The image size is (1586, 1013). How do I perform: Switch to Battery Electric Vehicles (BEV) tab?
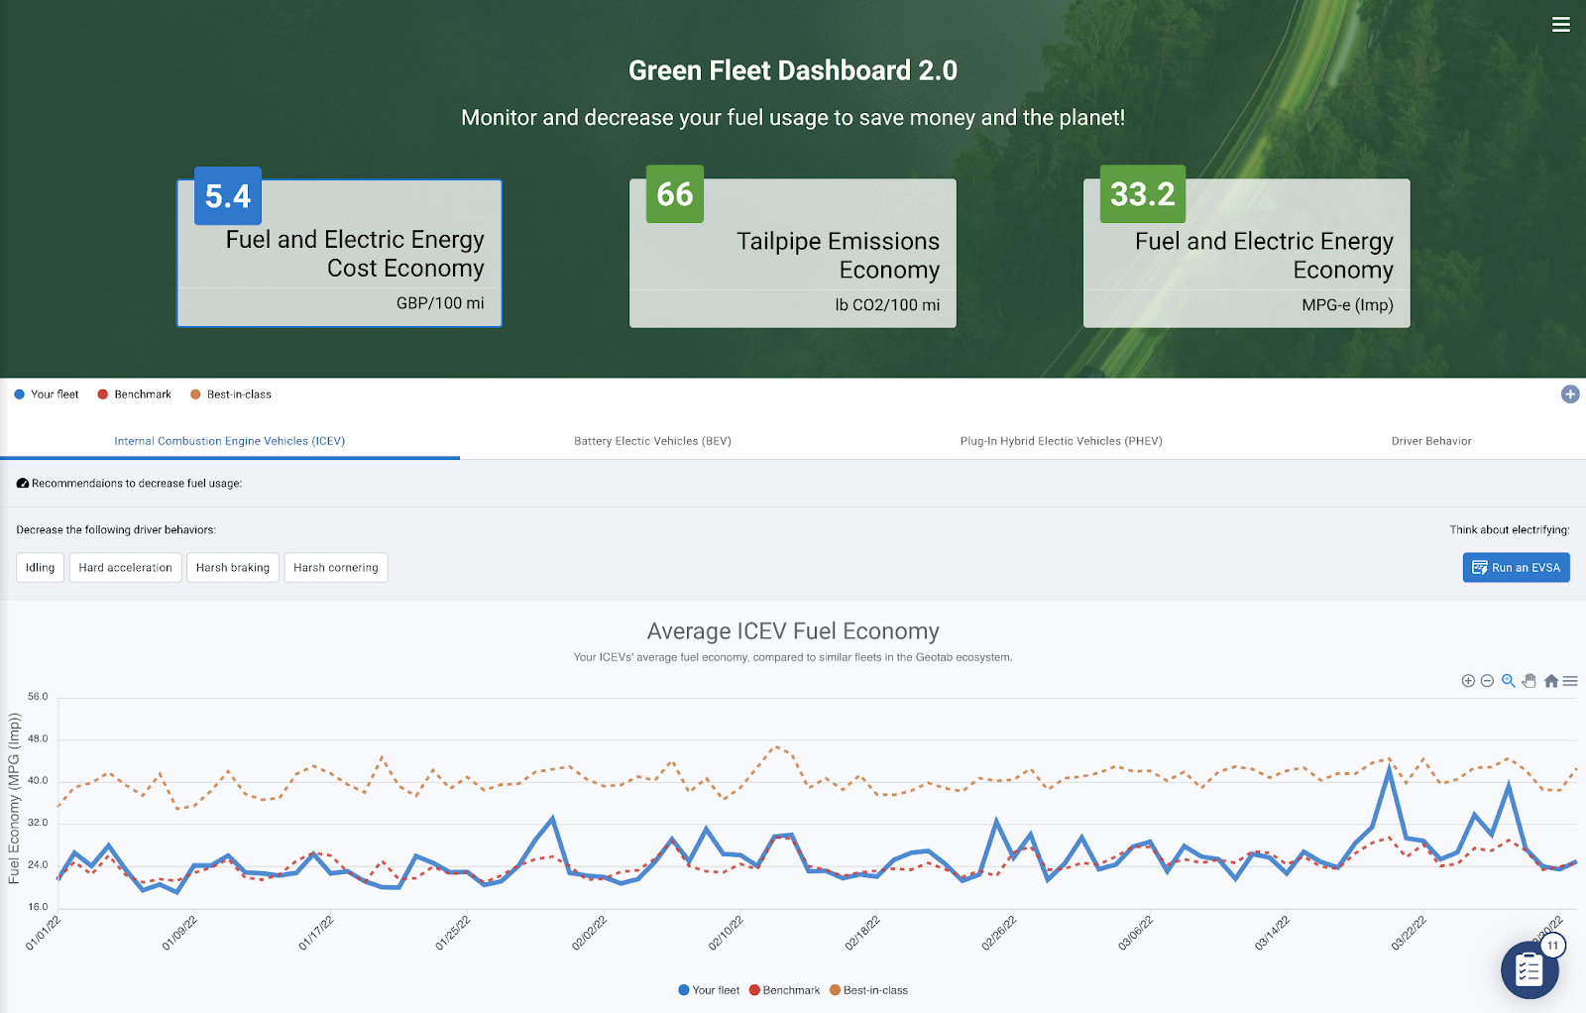[x=651, y=441]
